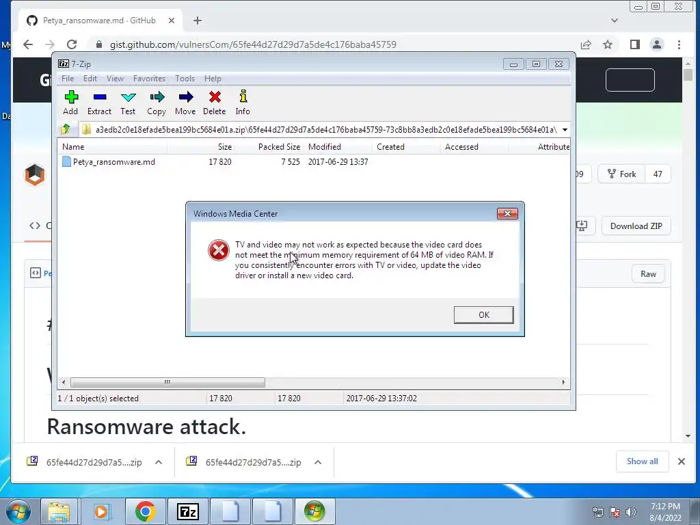Click the 7-Zip scrollbar left arrow

(x=64, y=383)
